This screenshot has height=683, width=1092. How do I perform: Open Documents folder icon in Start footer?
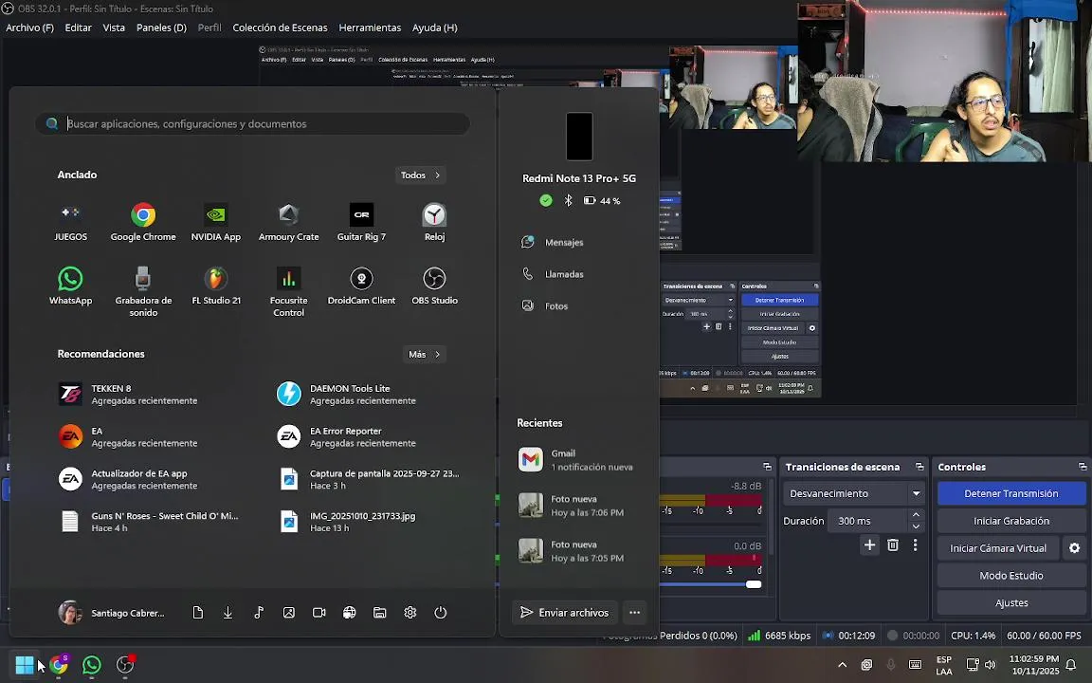point(198,613)
